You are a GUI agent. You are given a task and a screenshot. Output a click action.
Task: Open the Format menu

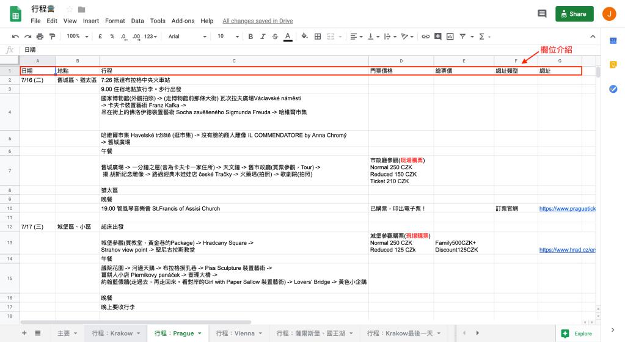[115, 21]
